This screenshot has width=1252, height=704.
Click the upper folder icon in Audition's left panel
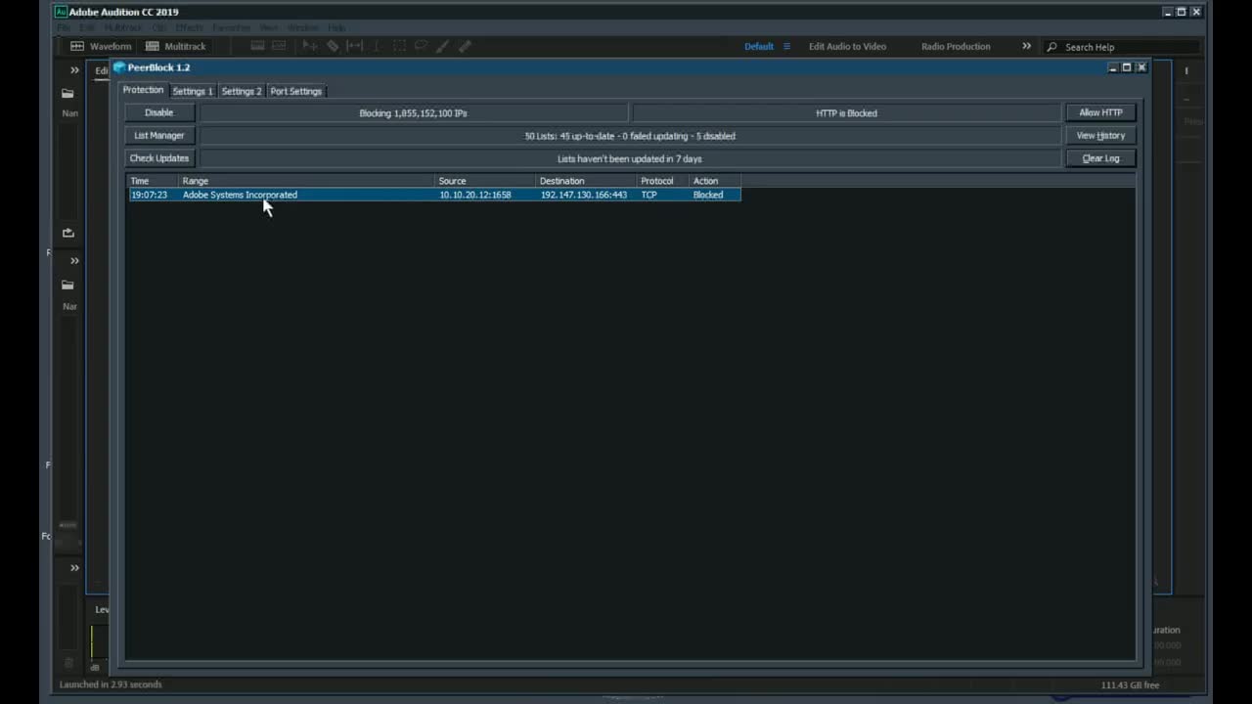67,94
